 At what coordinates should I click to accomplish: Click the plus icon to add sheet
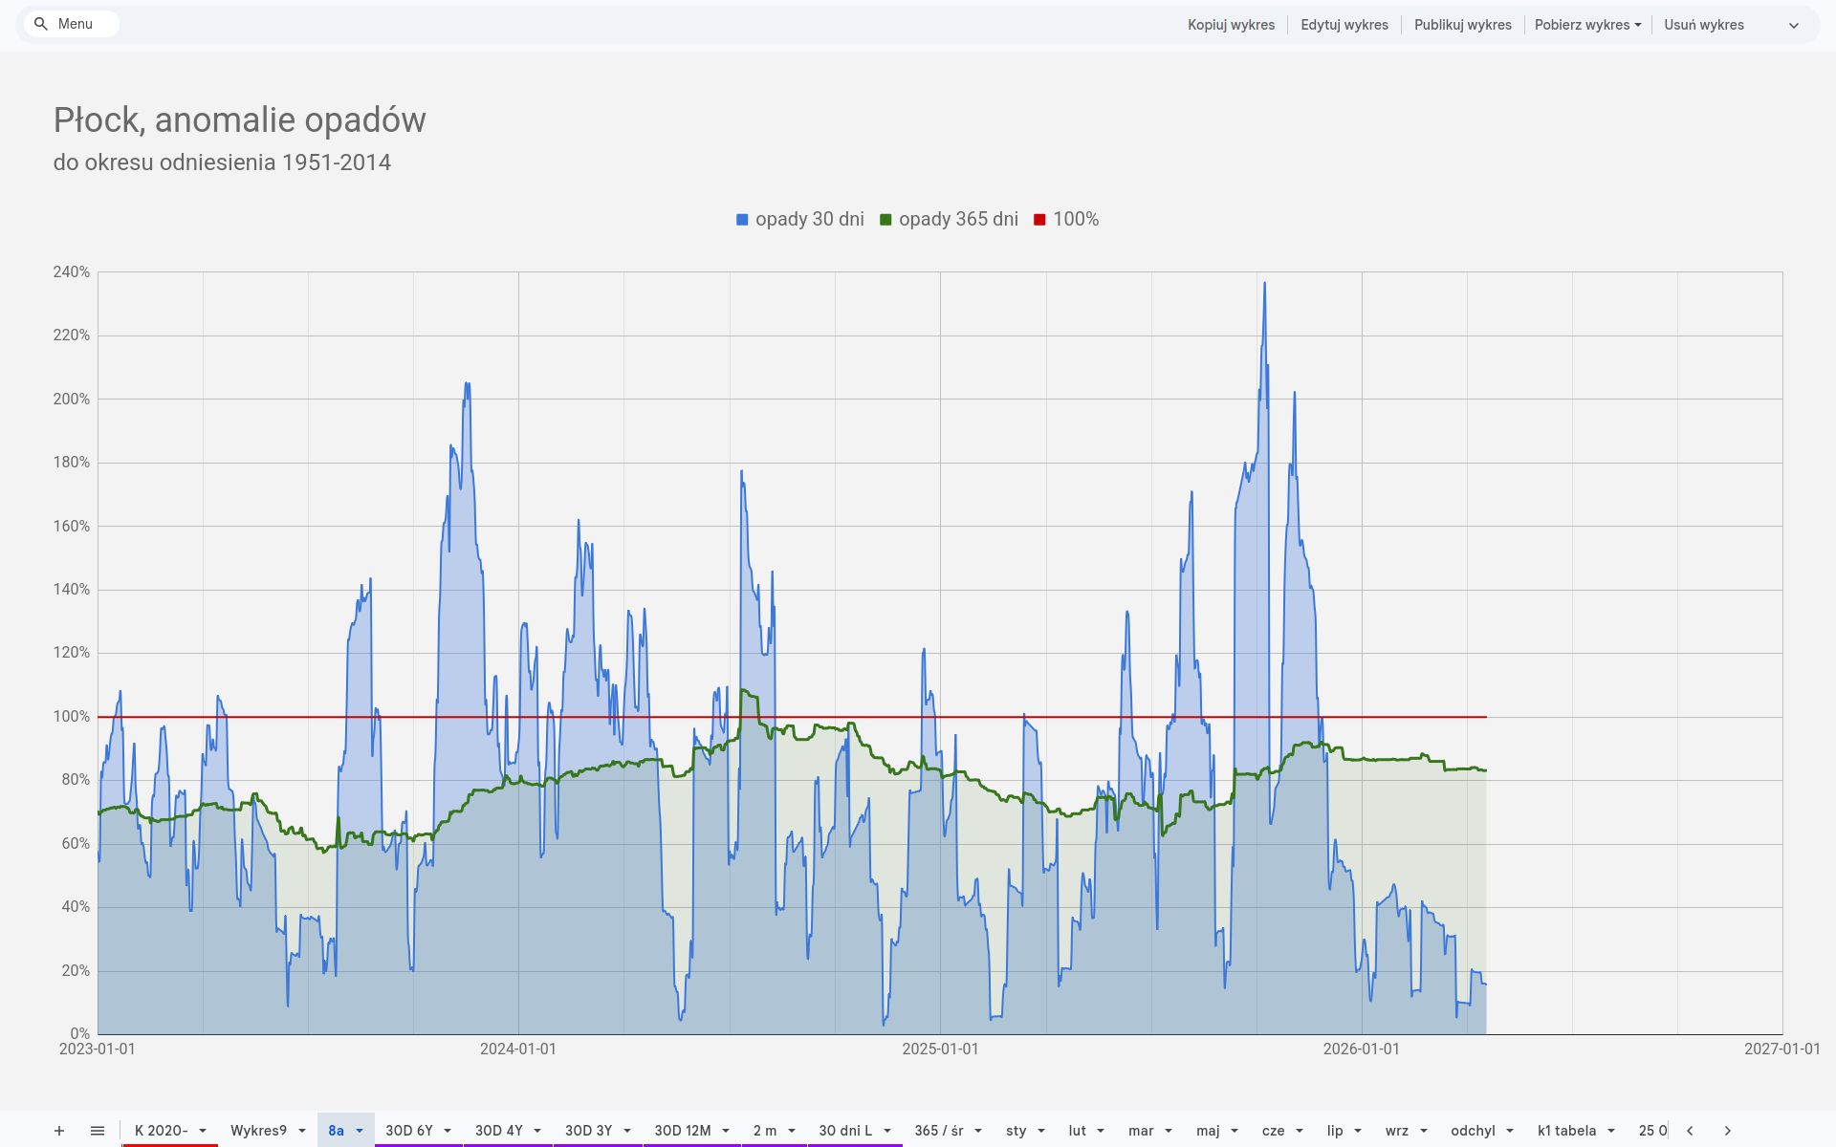(59, 1131)
